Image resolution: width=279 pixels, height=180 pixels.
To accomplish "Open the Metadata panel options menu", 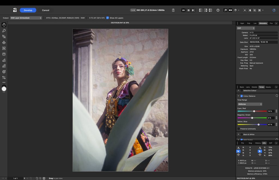I will tap(276, 23).
